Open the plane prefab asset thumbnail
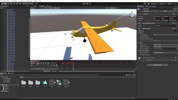 coord(52,82)
